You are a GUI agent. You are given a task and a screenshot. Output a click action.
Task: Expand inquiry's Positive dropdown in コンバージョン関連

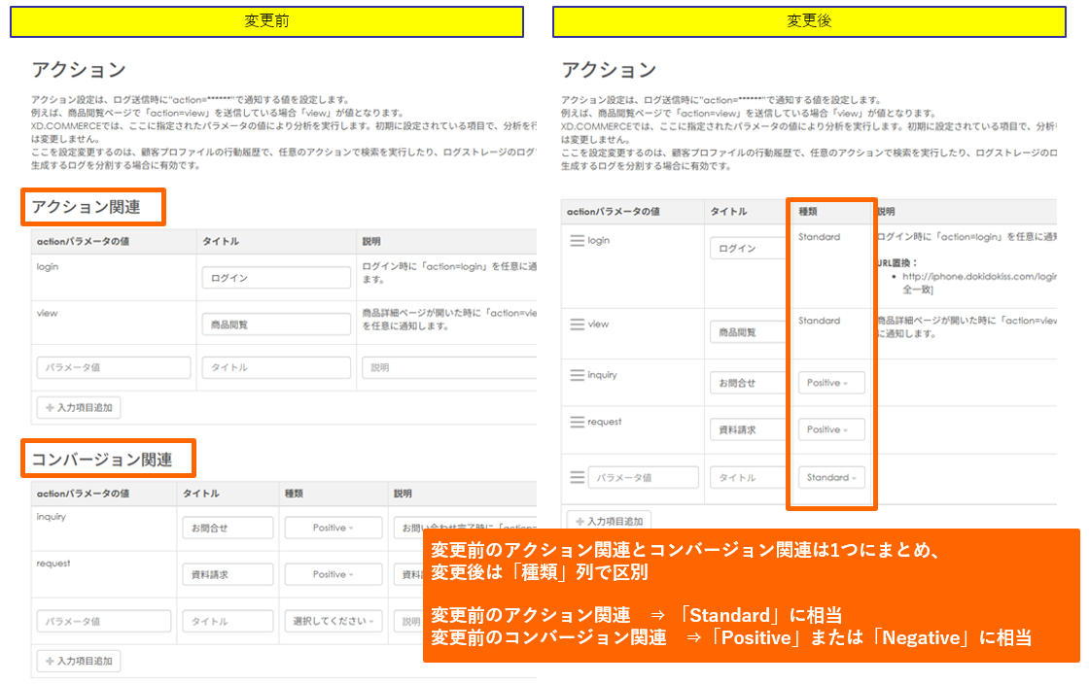334,528
